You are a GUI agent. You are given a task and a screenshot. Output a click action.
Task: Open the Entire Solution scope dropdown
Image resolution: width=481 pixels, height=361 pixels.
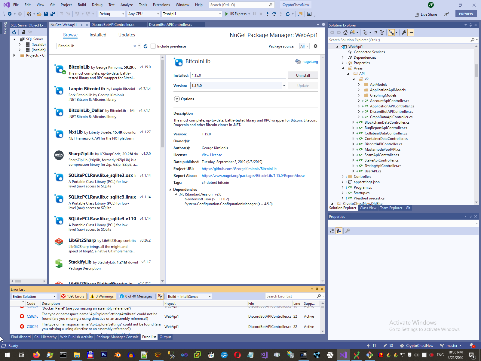point(34,296)
